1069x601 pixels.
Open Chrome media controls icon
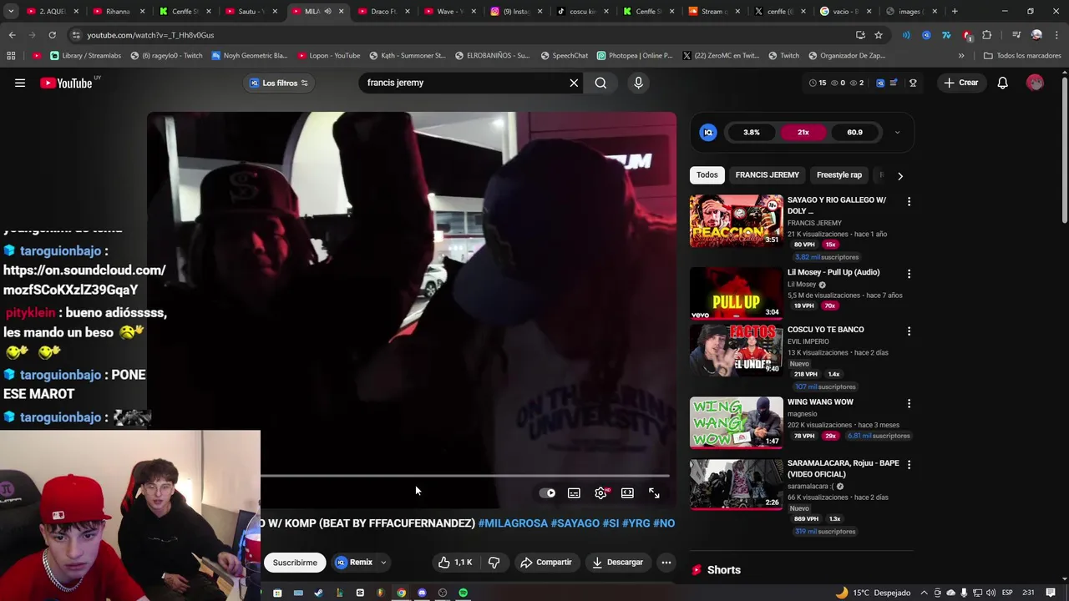tap(1016, 35)
